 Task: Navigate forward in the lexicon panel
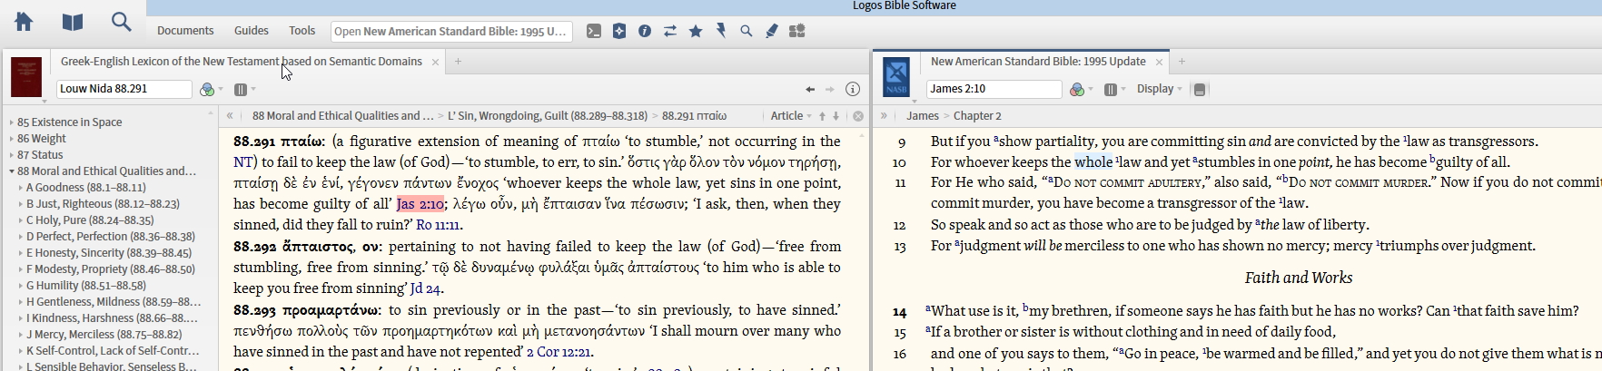(x=829, y=89)
